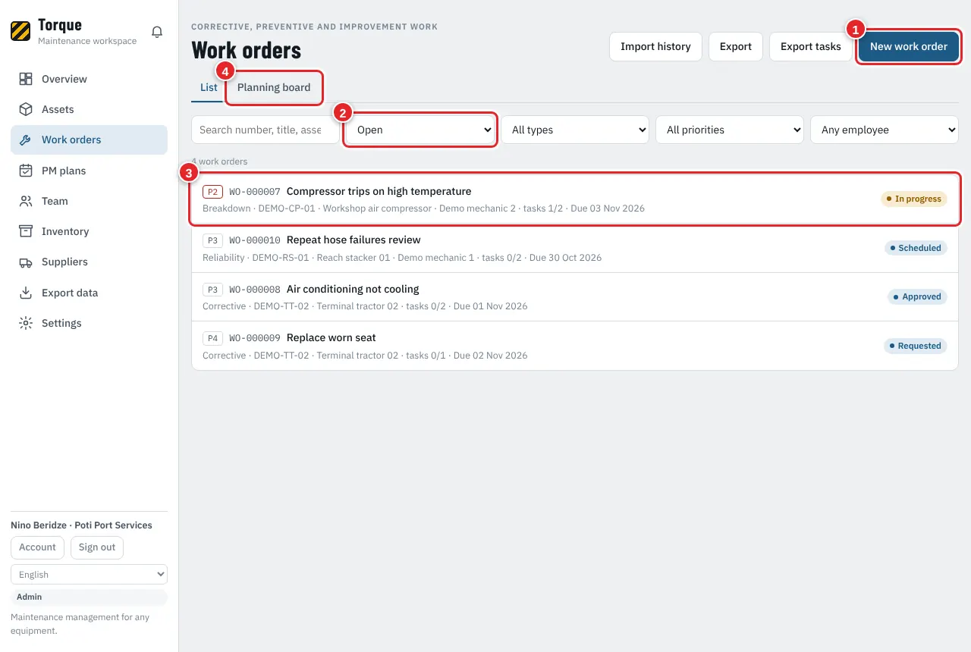Click the Work orders wrench icon
The width and height of the screenshot is (971, 652).
tap(26, 139)
